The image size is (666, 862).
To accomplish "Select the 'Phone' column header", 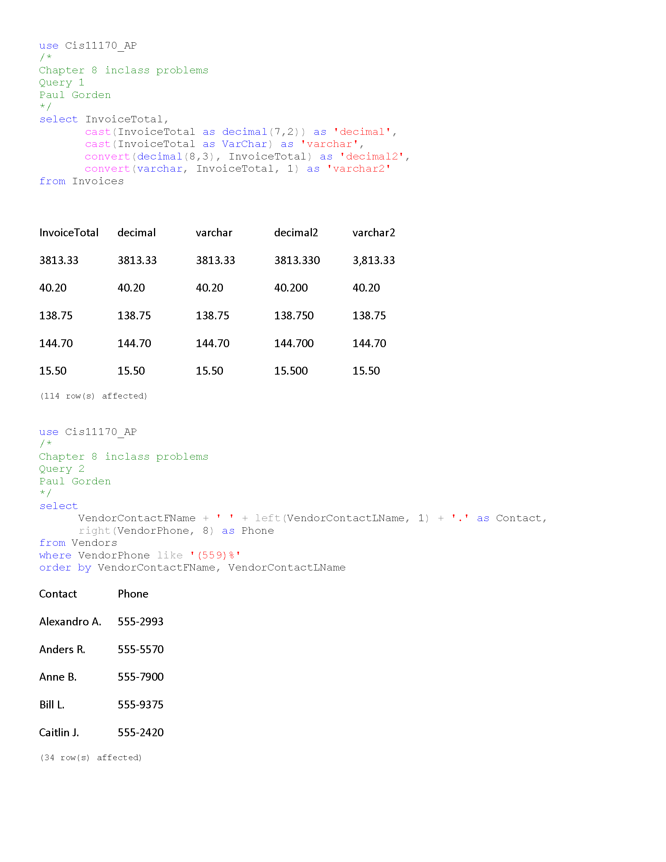I will (133, 594).
